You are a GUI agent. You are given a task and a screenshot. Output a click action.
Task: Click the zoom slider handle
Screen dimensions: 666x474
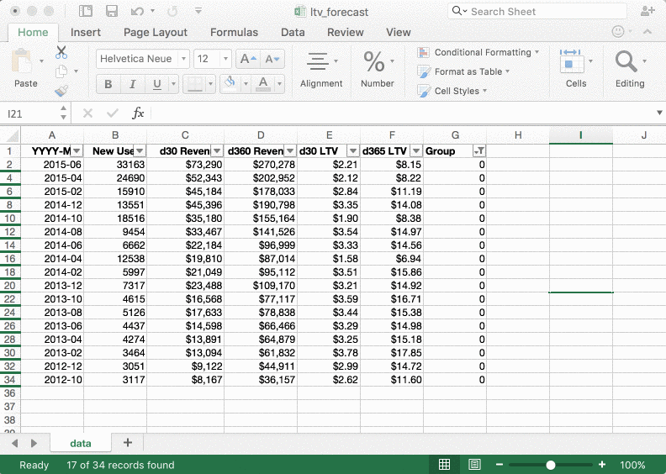pyautogui.click(x=551, y=465)
